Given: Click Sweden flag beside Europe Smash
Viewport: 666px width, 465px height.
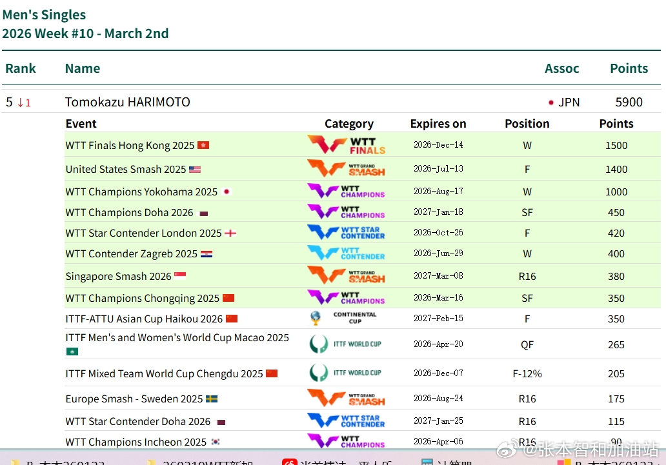Looking at the screenshot, I should point(212,399).
